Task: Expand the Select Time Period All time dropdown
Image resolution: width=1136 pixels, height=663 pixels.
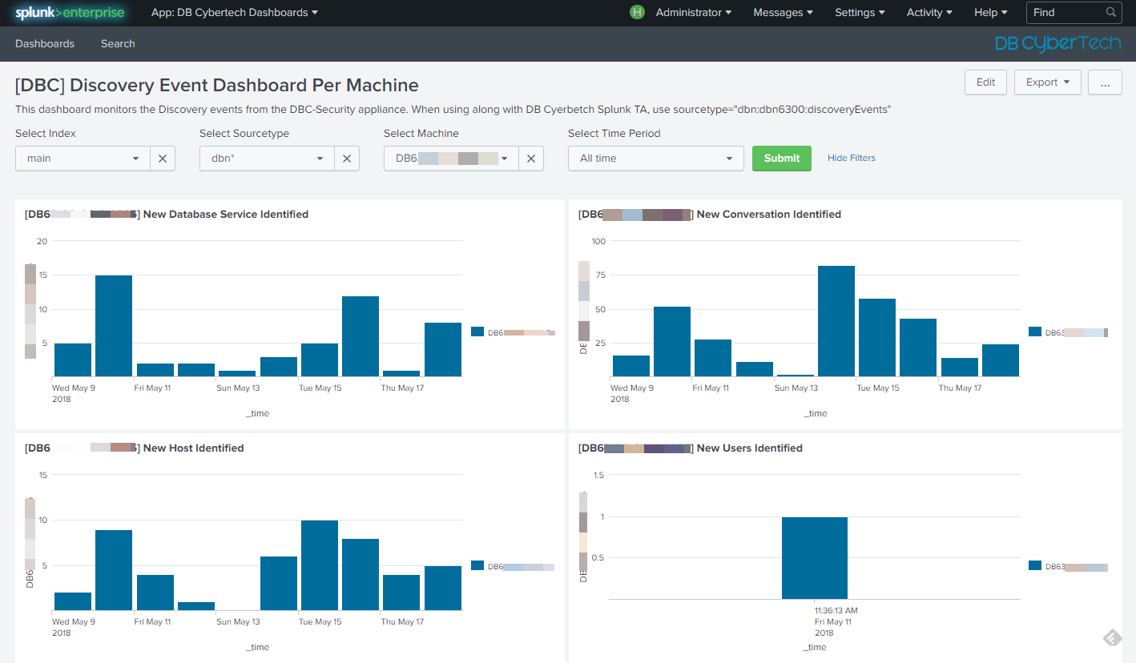Action: coord(656,159)
